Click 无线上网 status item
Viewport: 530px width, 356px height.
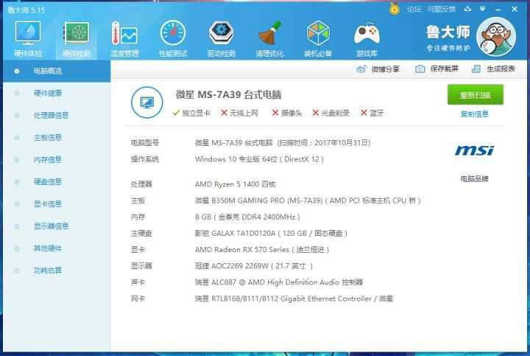point(239,113)
